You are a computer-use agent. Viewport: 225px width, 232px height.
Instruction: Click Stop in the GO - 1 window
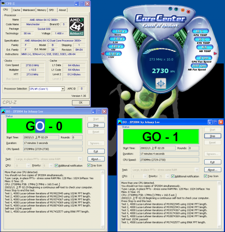[213, 136]
